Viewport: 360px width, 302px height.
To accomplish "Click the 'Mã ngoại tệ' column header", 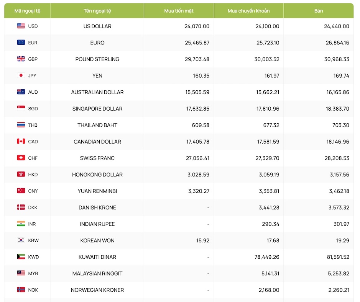I will coord(27,11).
